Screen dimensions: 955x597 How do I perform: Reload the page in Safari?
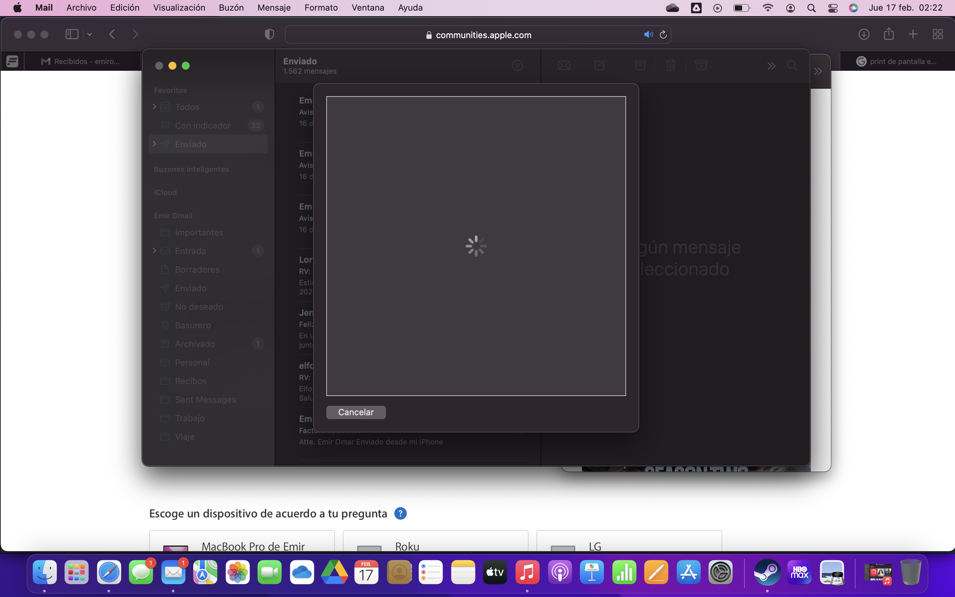pos(664,35)
